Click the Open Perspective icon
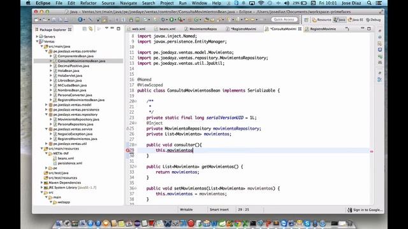 click(307, 20)
